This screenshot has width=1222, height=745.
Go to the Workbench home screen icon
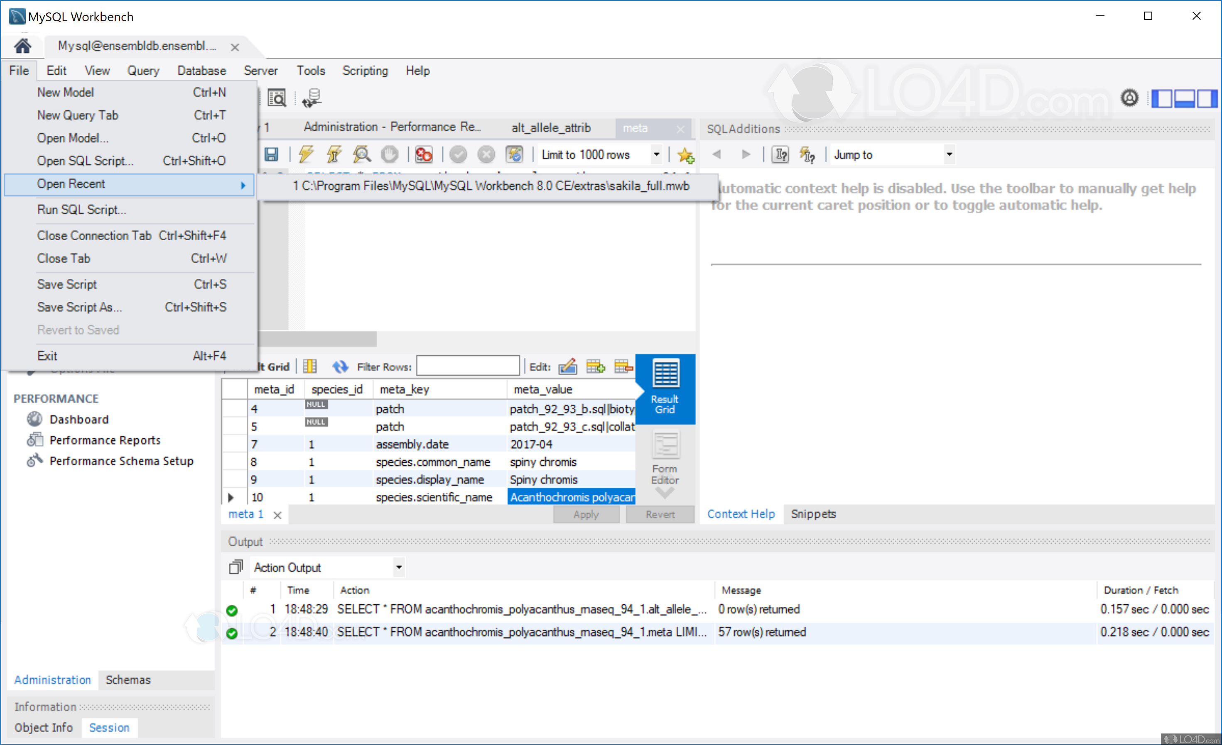[x=22, y=46]
